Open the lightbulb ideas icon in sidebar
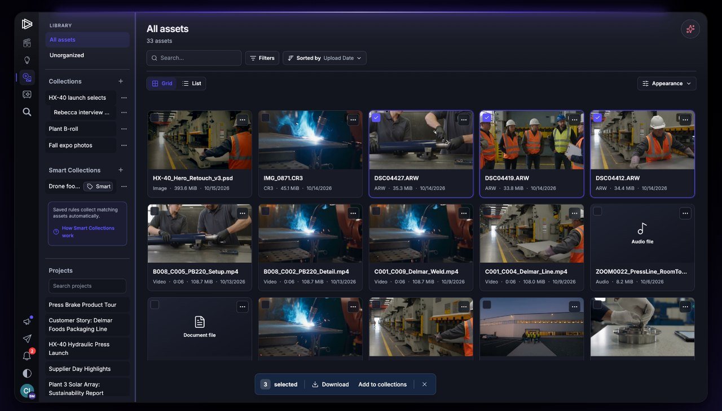Viewport: 722px width, 411px height. coord(27,60)
